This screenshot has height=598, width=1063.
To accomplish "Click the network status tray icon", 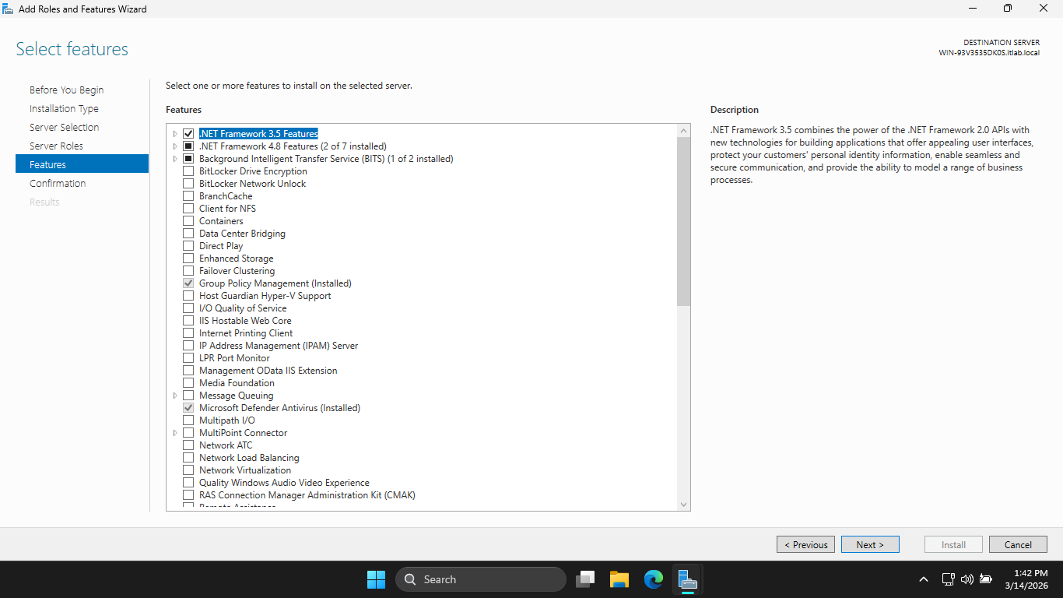I will [x=948, y=579].
